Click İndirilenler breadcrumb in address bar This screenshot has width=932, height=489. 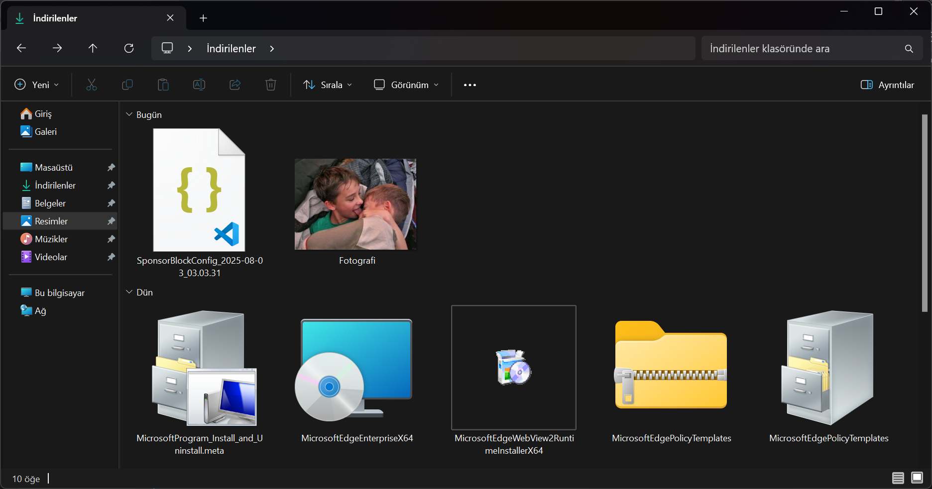click(231, 48)
